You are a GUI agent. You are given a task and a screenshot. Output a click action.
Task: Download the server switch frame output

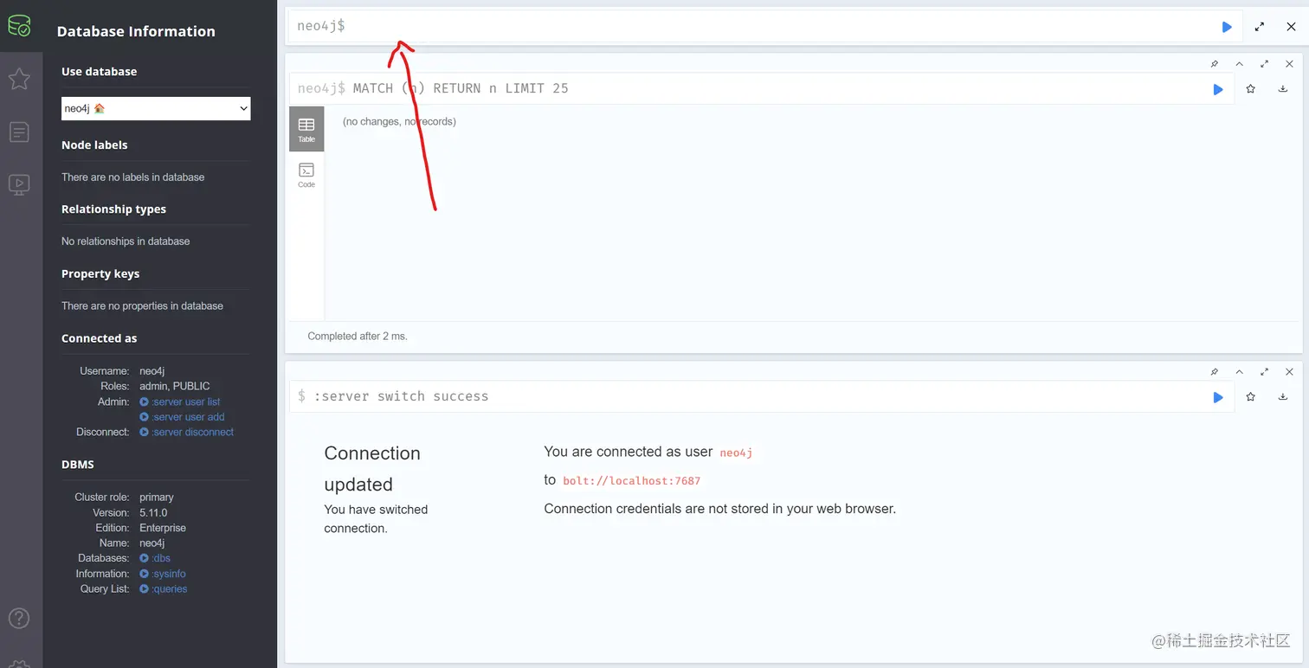coord(1283,396)
